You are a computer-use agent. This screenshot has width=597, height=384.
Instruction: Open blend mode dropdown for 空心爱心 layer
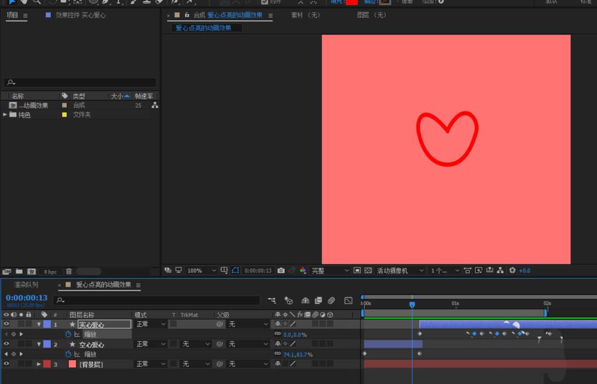coord(150,345)
